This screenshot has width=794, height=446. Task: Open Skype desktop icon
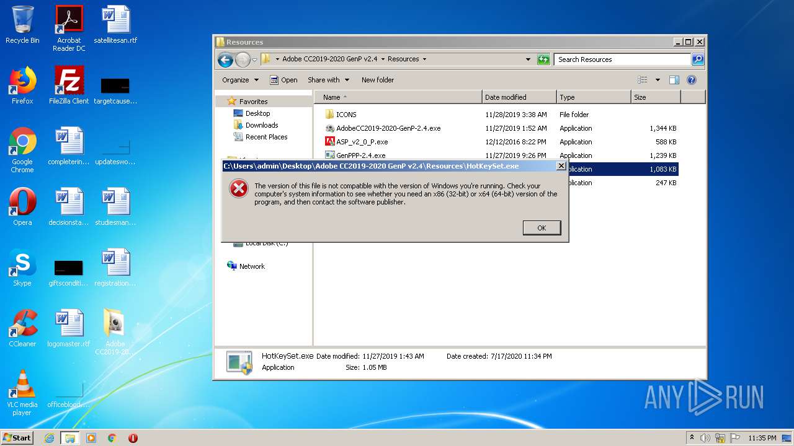pos(22,268)
